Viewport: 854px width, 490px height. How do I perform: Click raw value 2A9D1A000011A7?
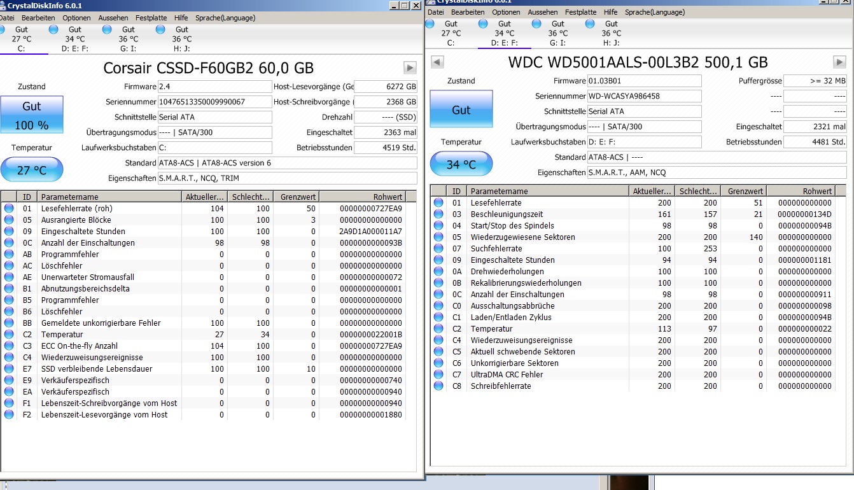click(x=371, y=231)
